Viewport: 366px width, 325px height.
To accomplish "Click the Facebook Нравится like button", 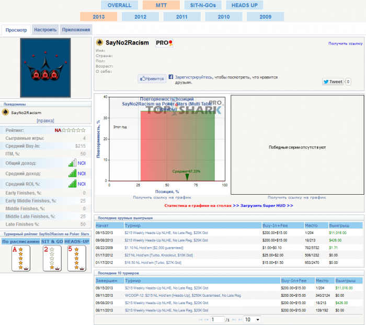I will click(152, 79).
